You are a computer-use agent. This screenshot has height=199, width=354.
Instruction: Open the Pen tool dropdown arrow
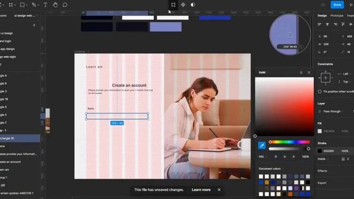pos(38,5)
